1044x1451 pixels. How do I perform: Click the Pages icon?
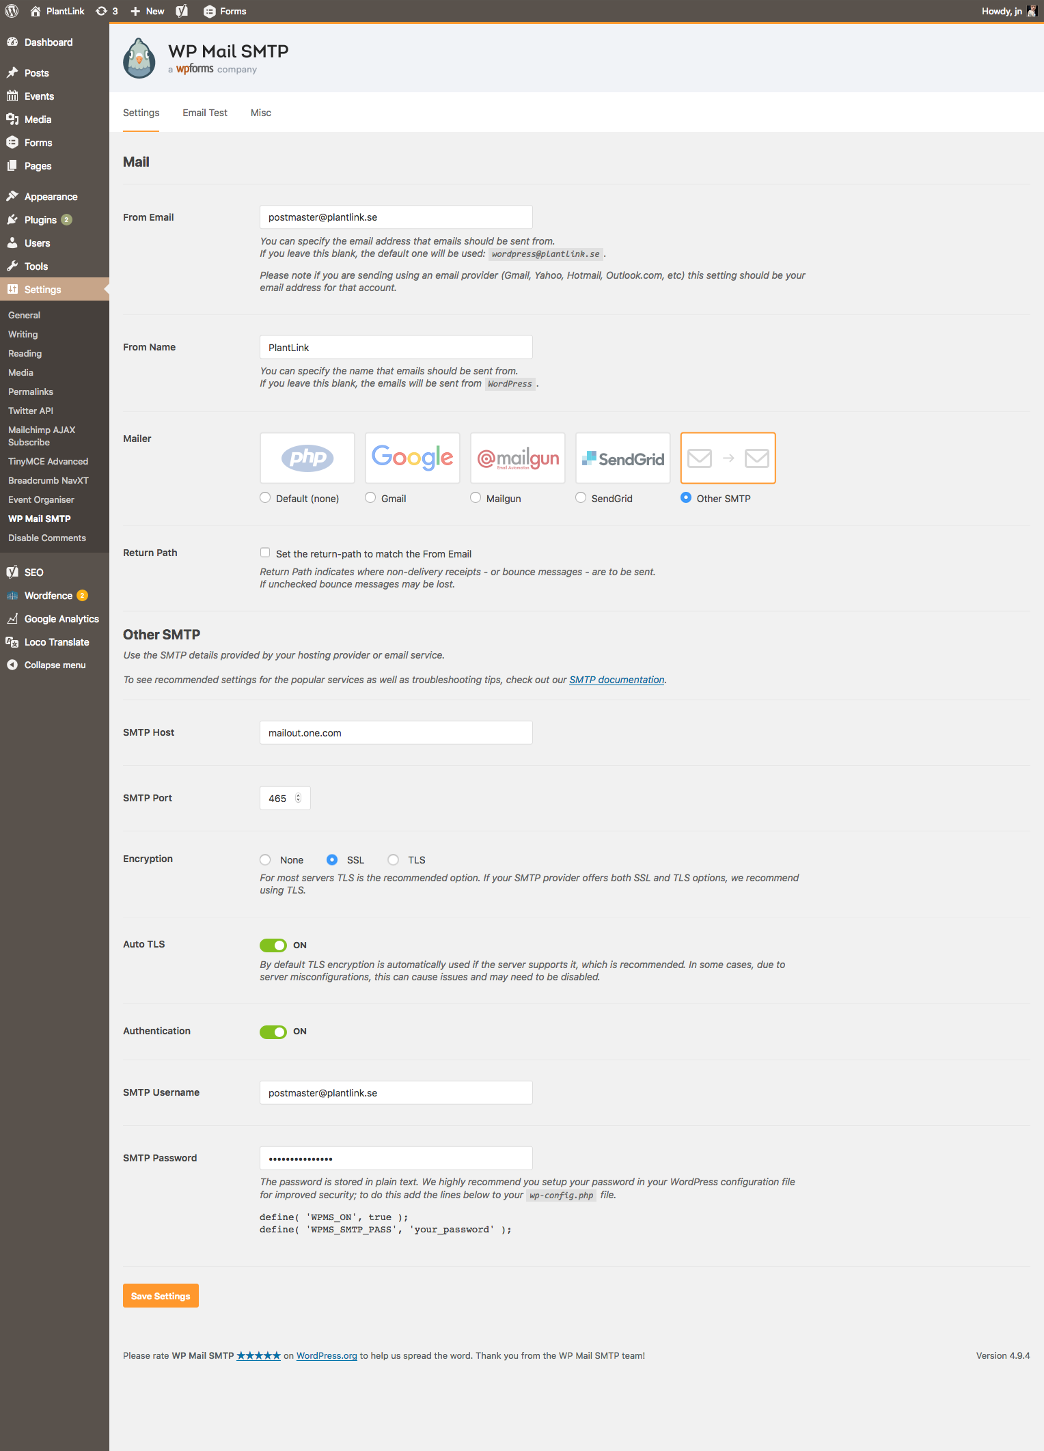[x=12, y=165]
